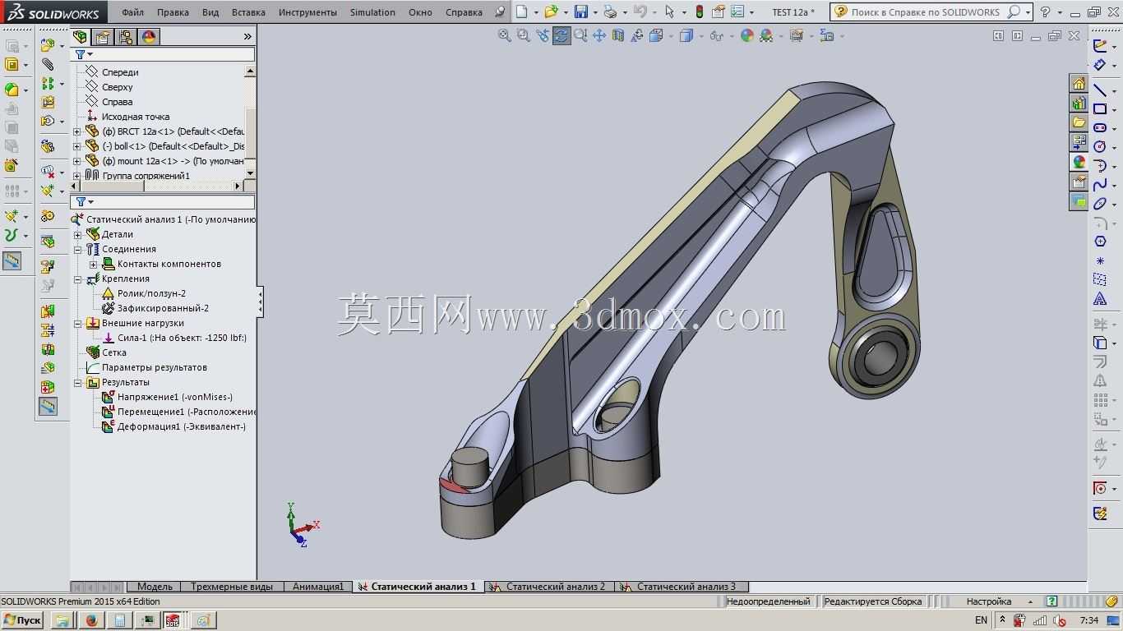Expand the mount 12a<1> component node

77,161
